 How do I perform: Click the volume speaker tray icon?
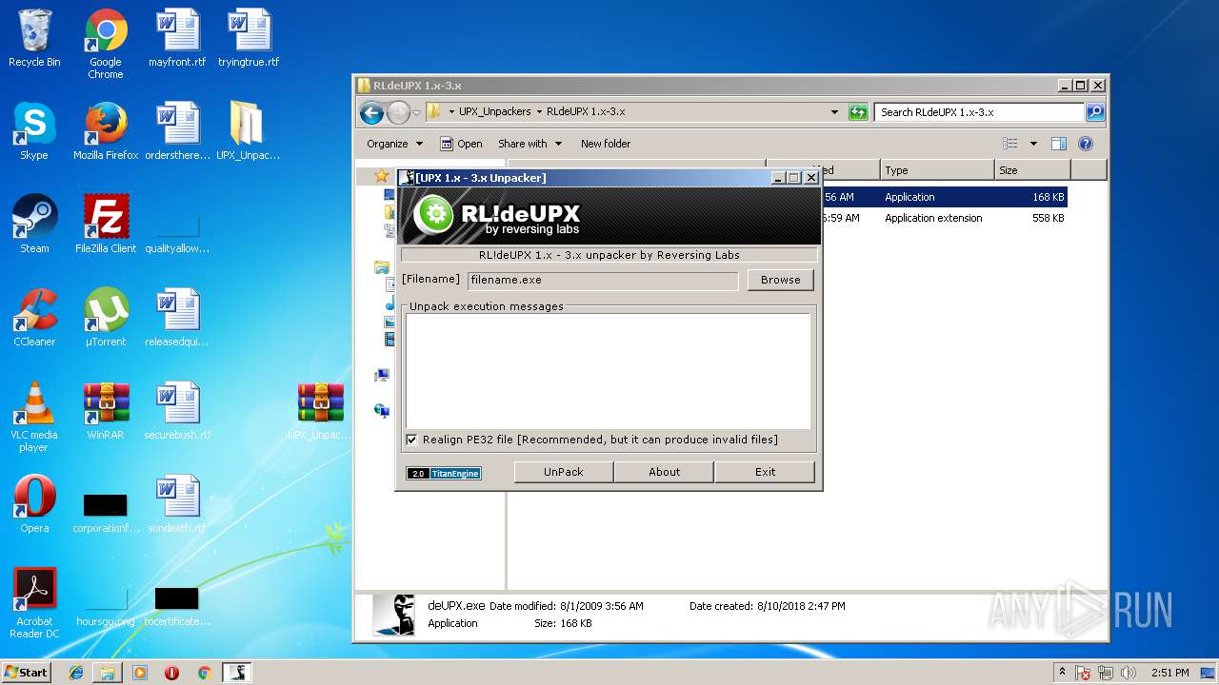pyautogui.click(x=1129, y=673)
